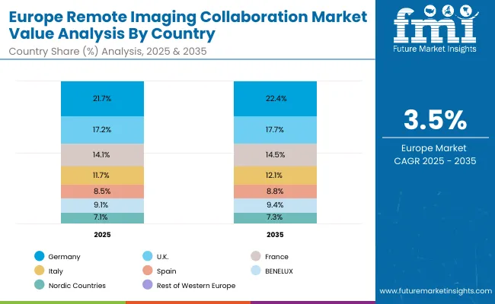Click the U.K. legend color dot
The image size is (495, 304).
148,256
